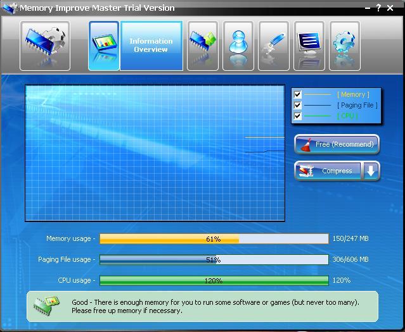
Task: Uncheck the Memory graph line checkbox
Action: [x=297, y=94]
